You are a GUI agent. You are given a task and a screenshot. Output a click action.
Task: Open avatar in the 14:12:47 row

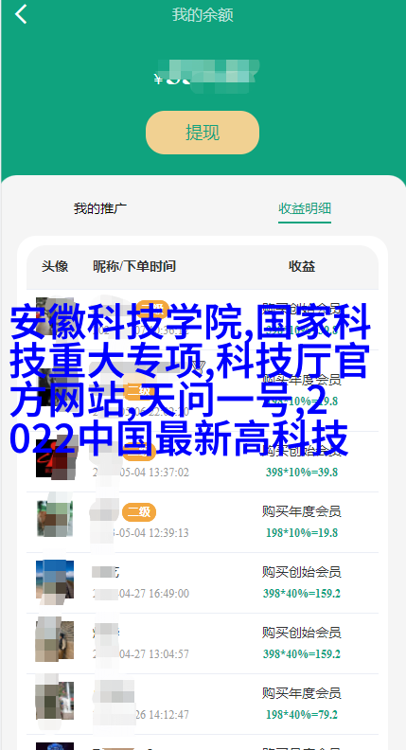pos(55,701)
